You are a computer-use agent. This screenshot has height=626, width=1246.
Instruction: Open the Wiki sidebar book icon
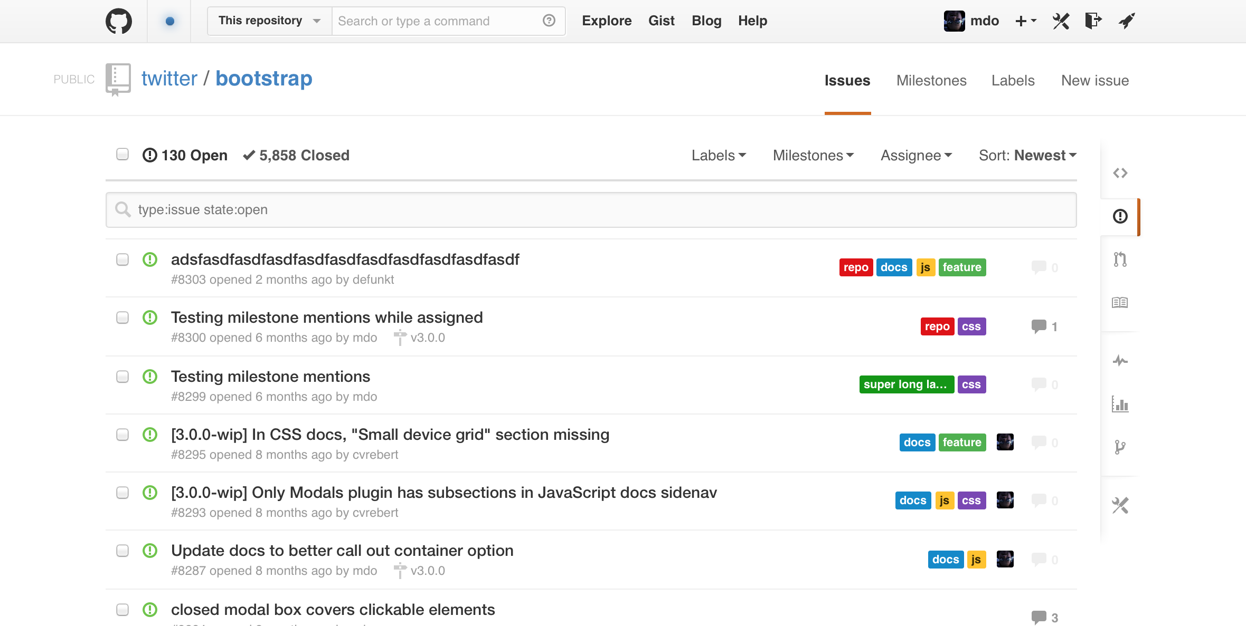(1120, 303)
